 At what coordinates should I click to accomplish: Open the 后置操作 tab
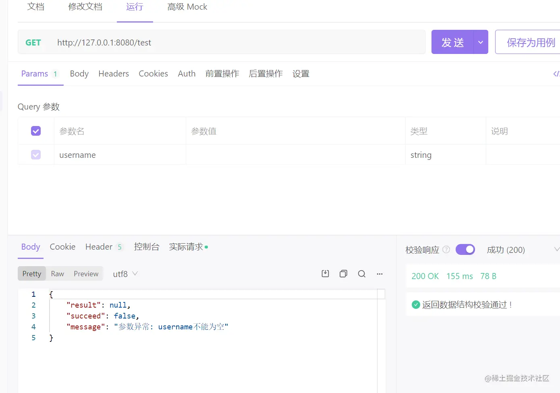click(x=266, y=74)
